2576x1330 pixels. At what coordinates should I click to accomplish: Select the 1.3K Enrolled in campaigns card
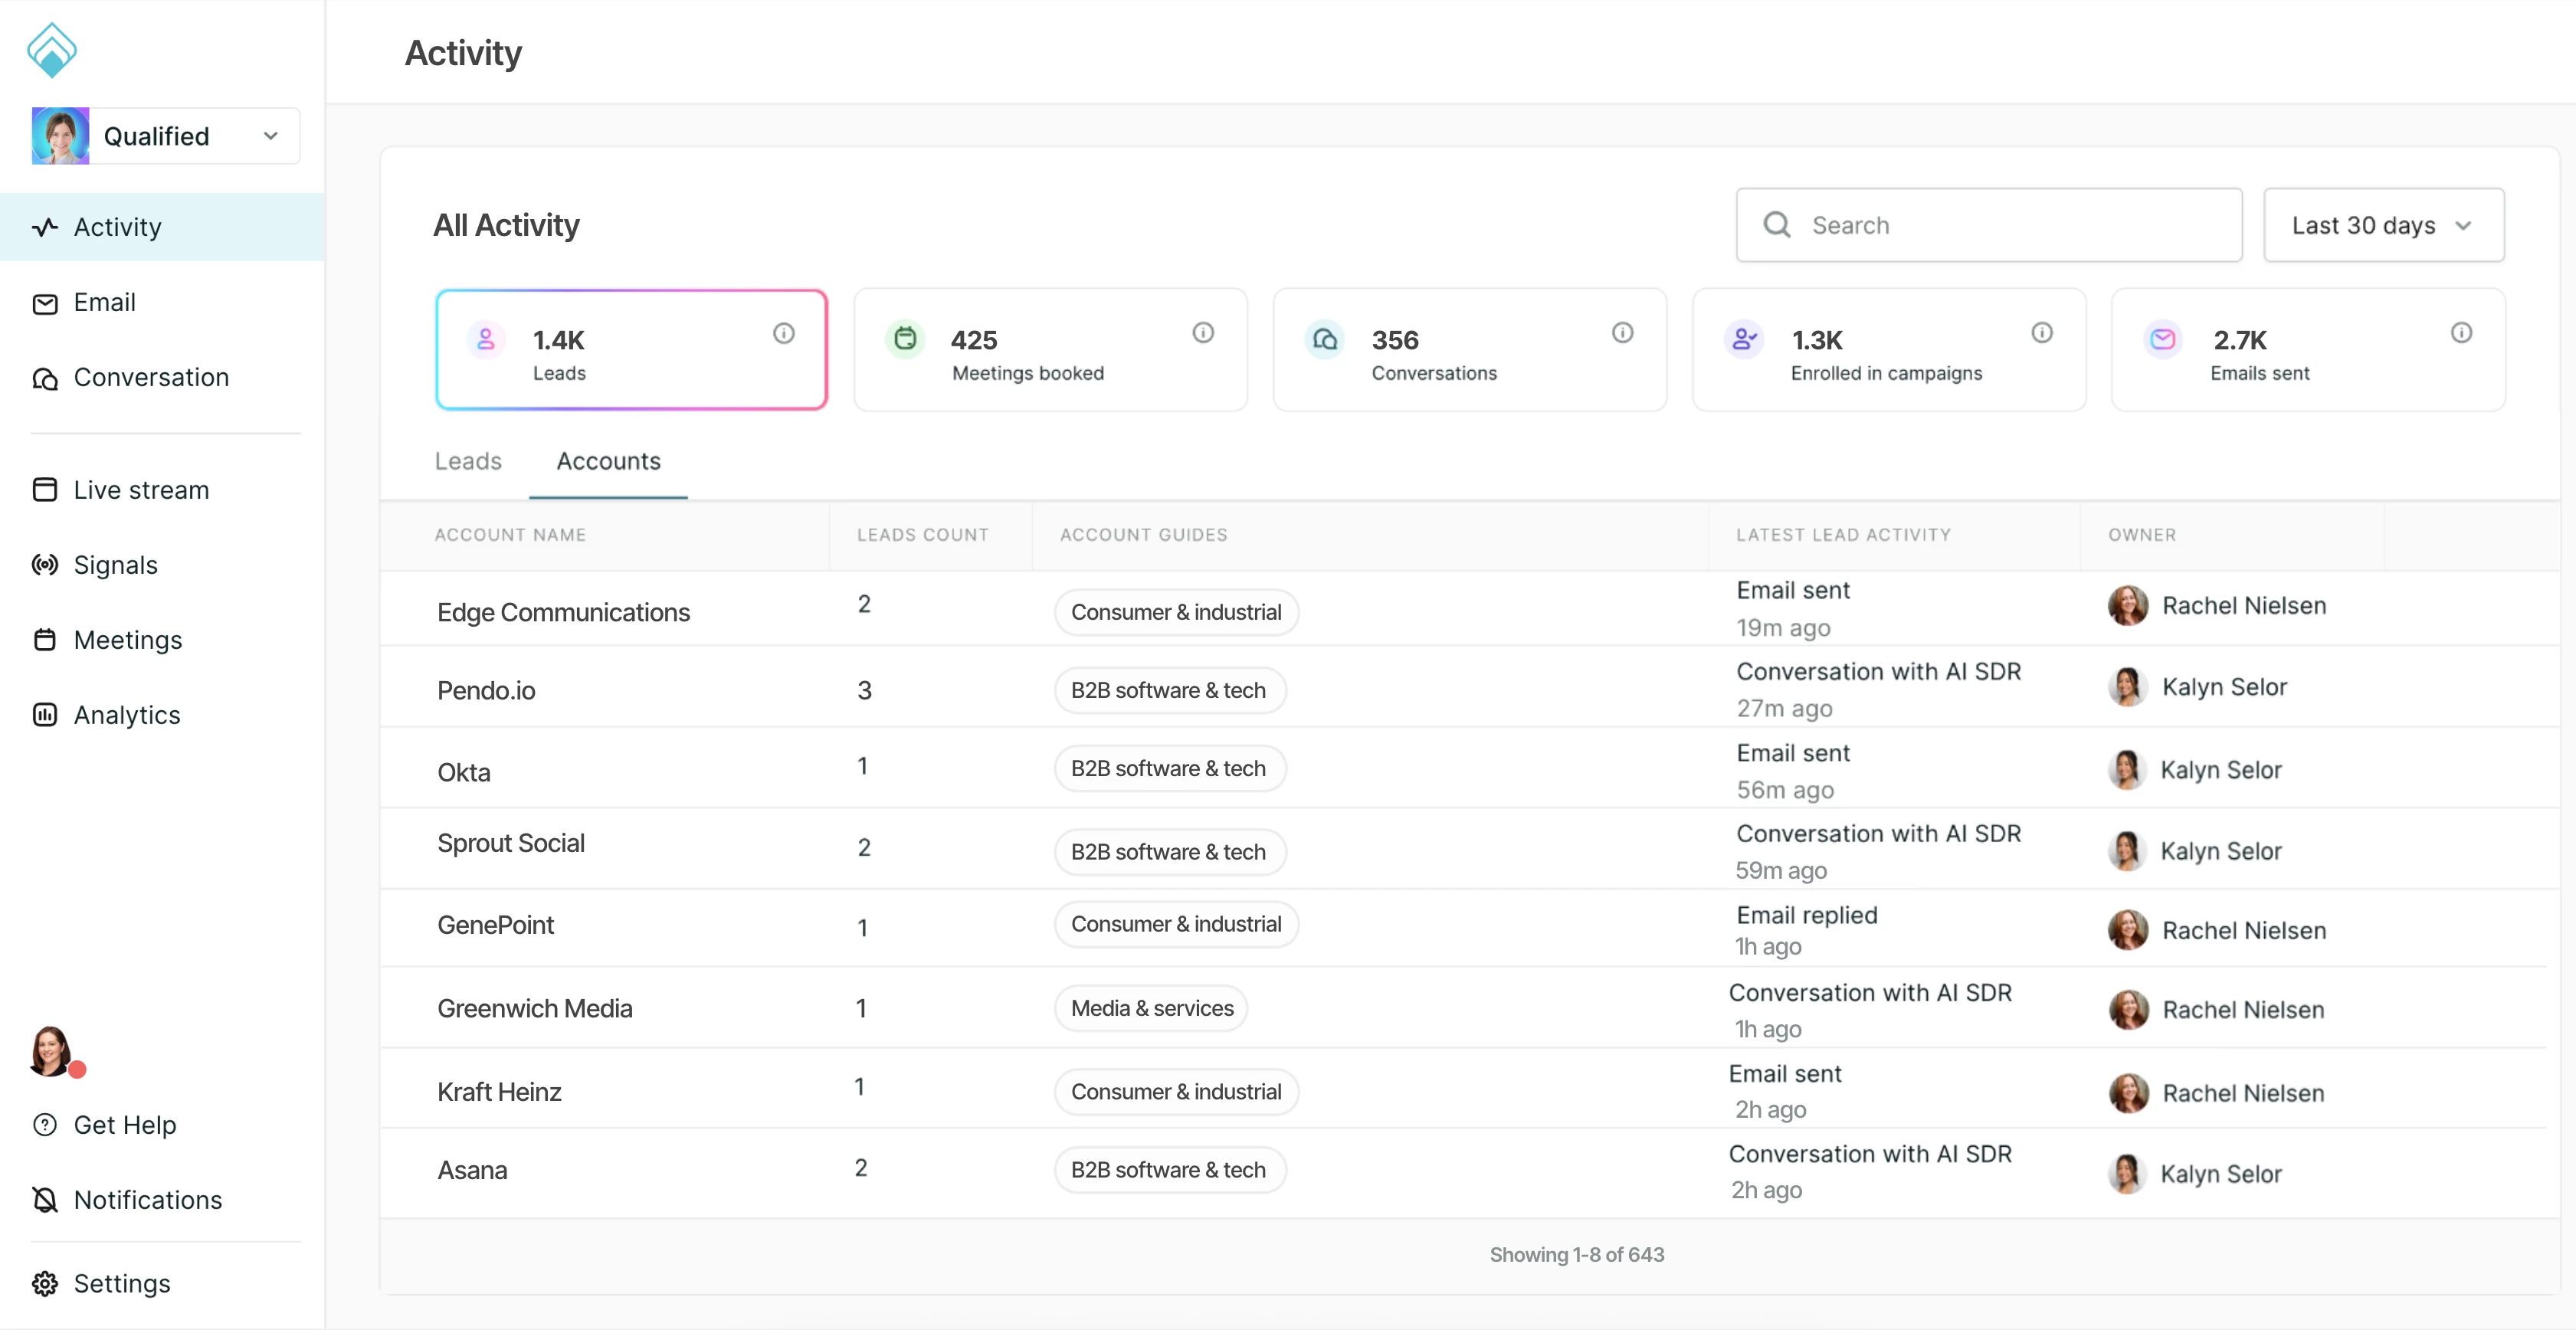pyautogui.click(x=1888, y=350)
